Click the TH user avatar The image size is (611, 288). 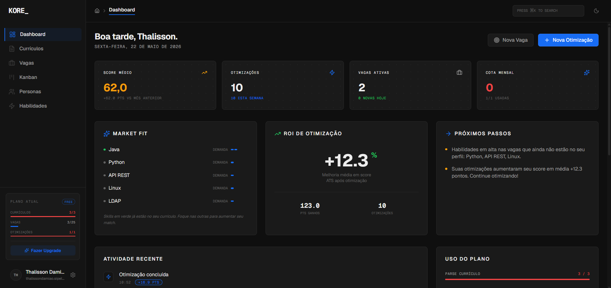(16, 275)
